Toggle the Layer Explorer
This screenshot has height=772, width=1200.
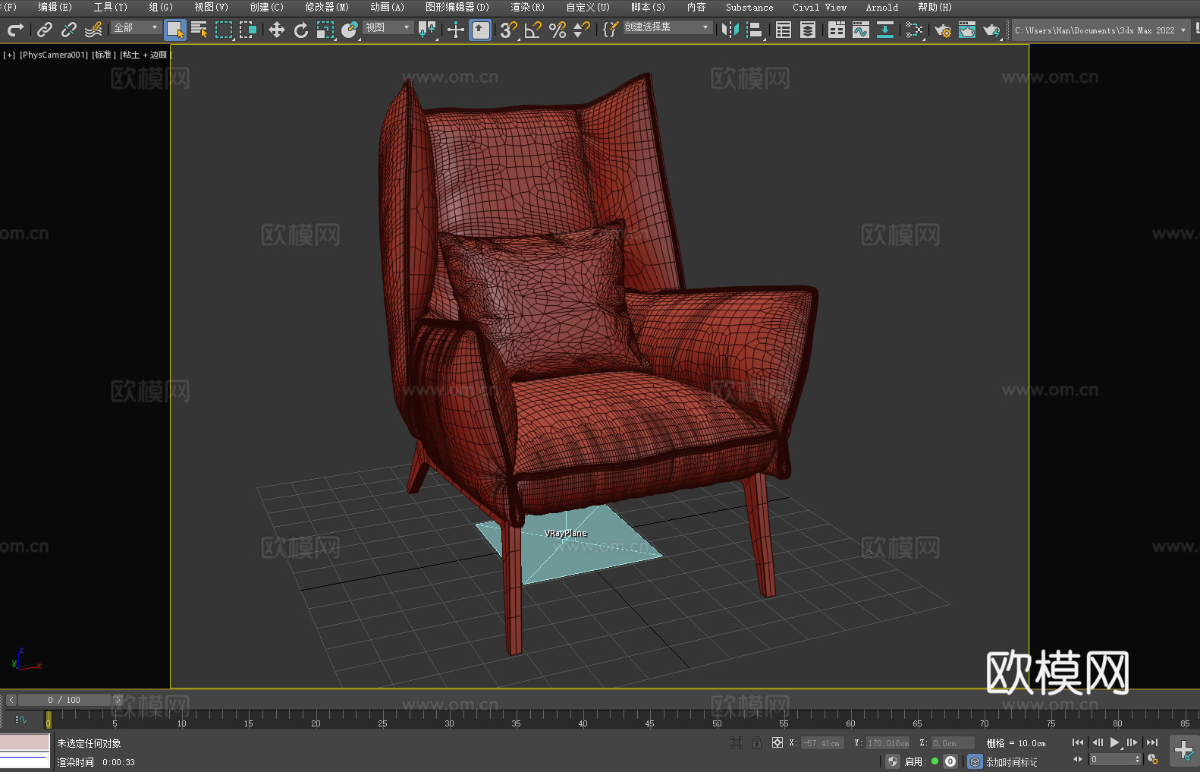coord(808,30)
